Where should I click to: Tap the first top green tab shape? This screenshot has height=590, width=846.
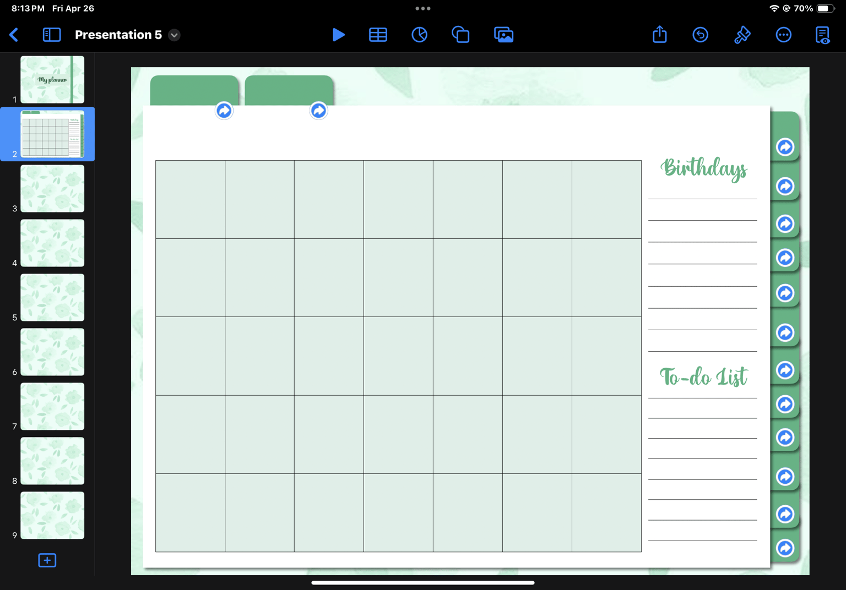coord(194,90)
